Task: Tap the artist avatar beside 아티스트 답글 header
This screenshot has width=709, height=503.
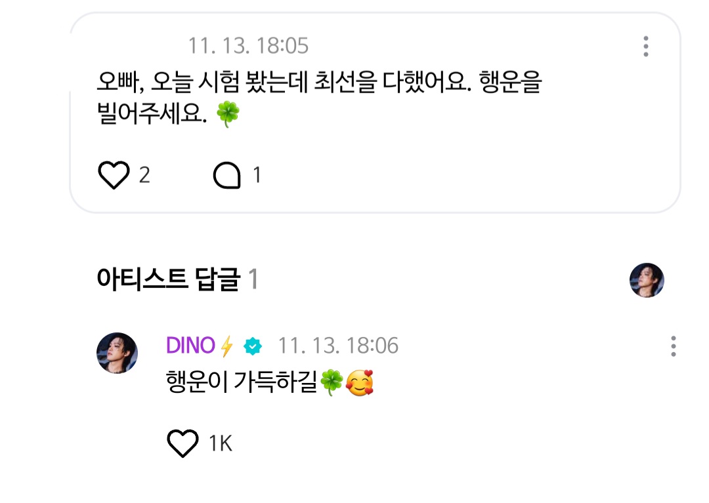Action: (x=647, y=280)
